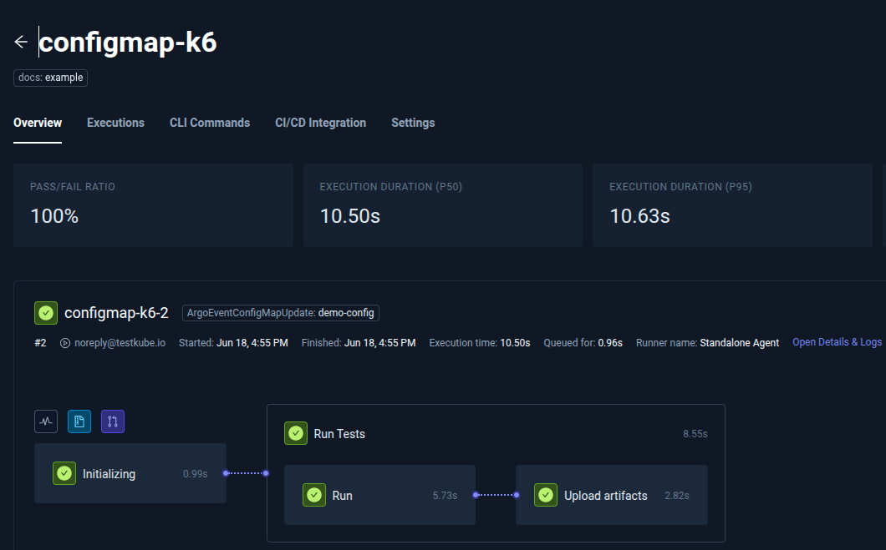
Task: Switch to the Executions tab
Action: click(115, 123)
